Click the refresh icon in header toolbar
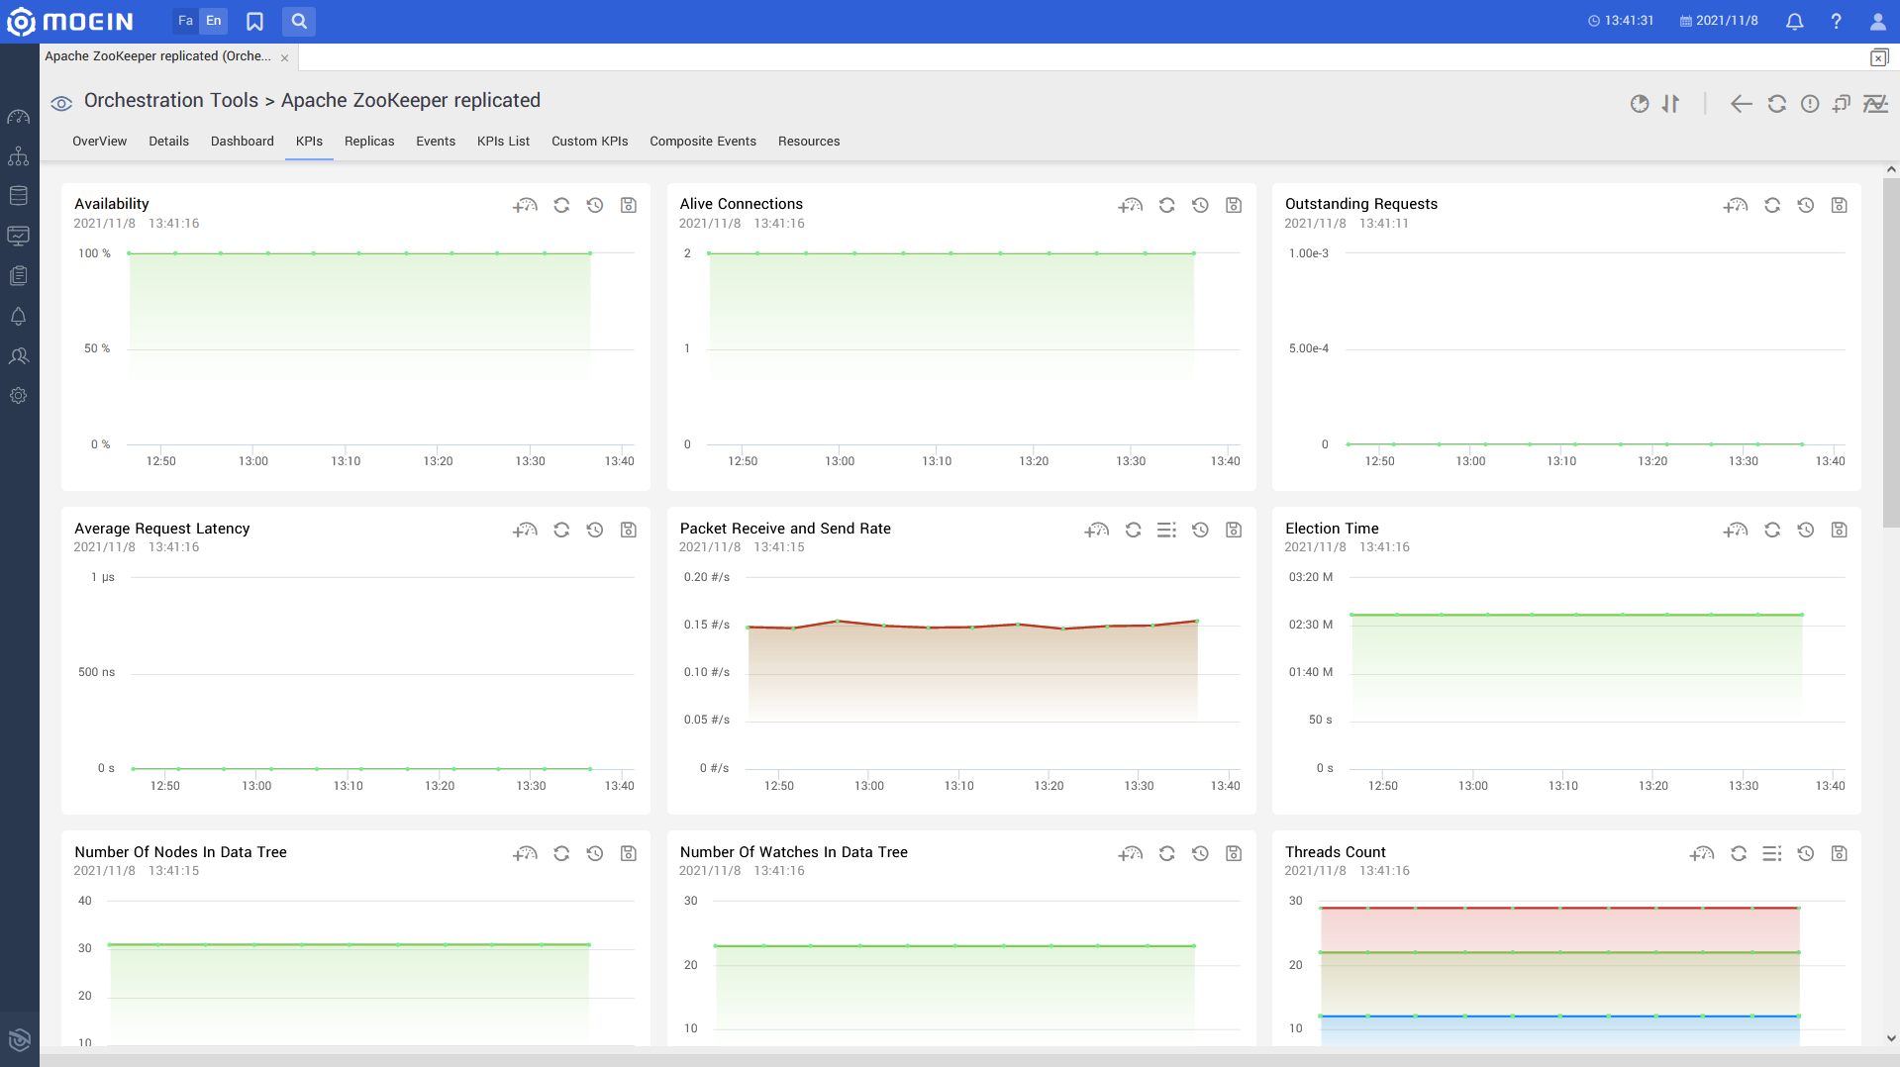 (1777, 104)
